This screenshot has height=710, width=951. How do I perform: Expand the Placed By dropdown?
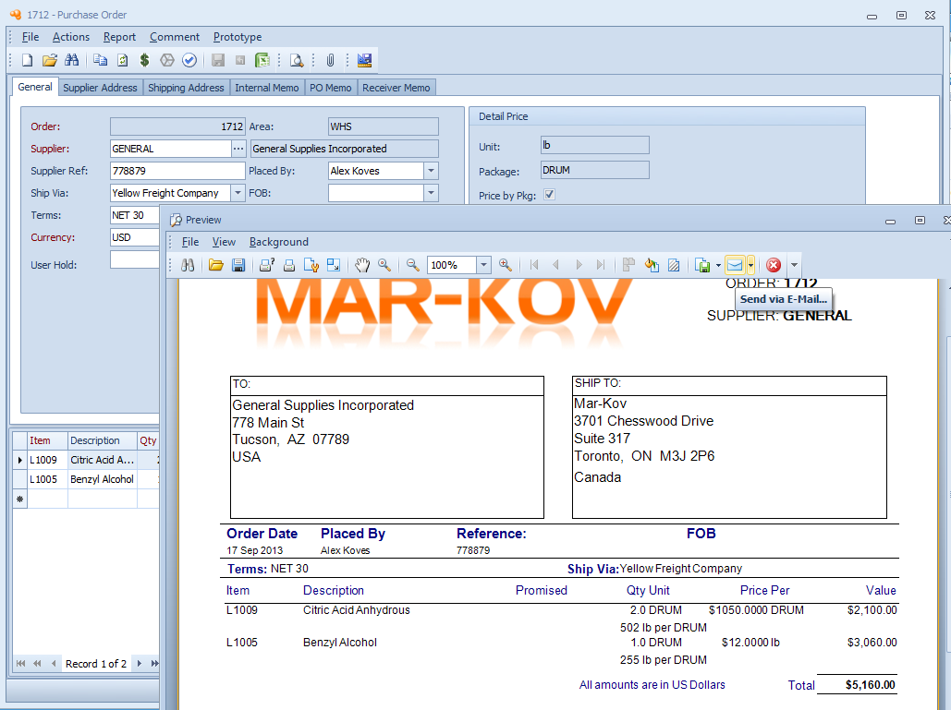click(431, 171)
